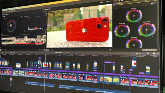
Task: Open the crop/transform tool dropdown below viewer
Action: click(1, 50)
